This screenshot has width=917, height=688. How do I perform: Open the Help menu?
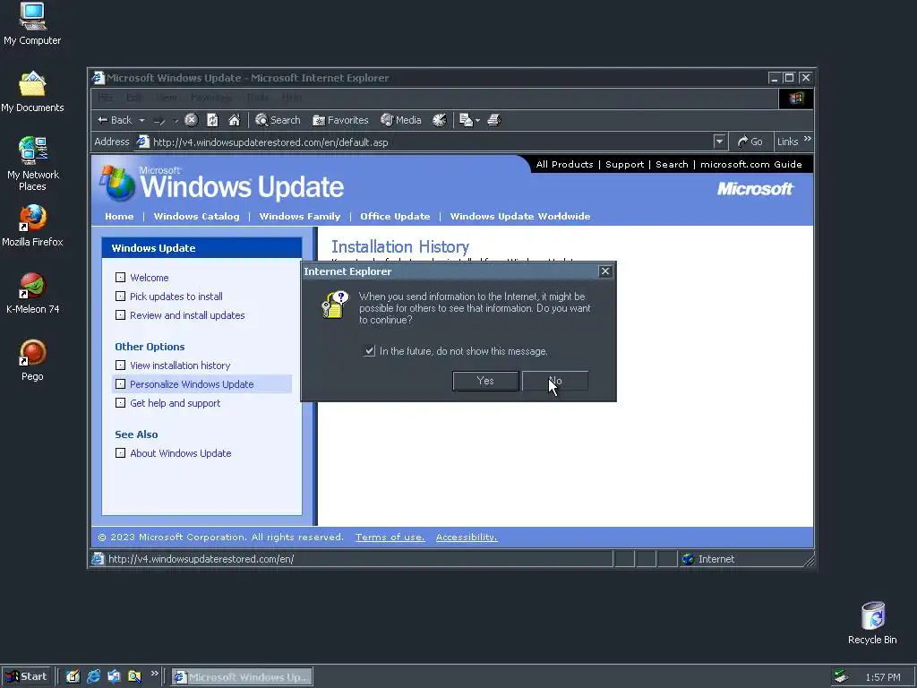click(x=292, y=97)
